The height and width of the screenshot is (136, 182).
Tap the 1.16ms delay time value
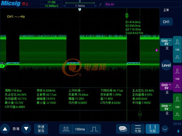(80, 6)
